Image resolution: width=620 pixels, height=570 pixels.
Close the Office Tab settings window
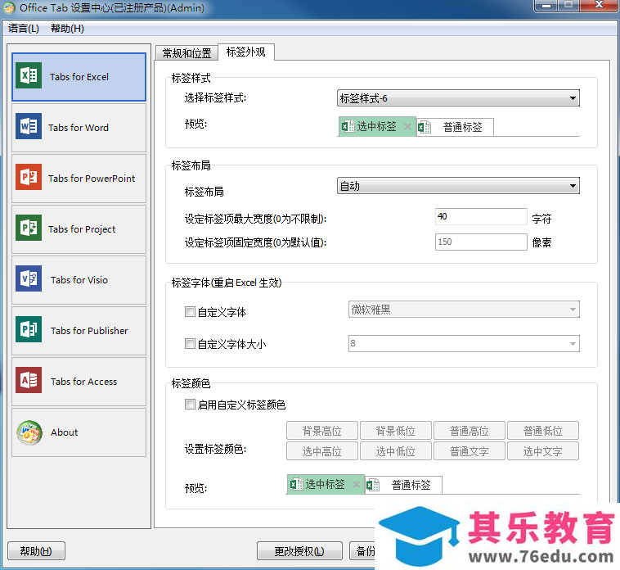point(600,5)
